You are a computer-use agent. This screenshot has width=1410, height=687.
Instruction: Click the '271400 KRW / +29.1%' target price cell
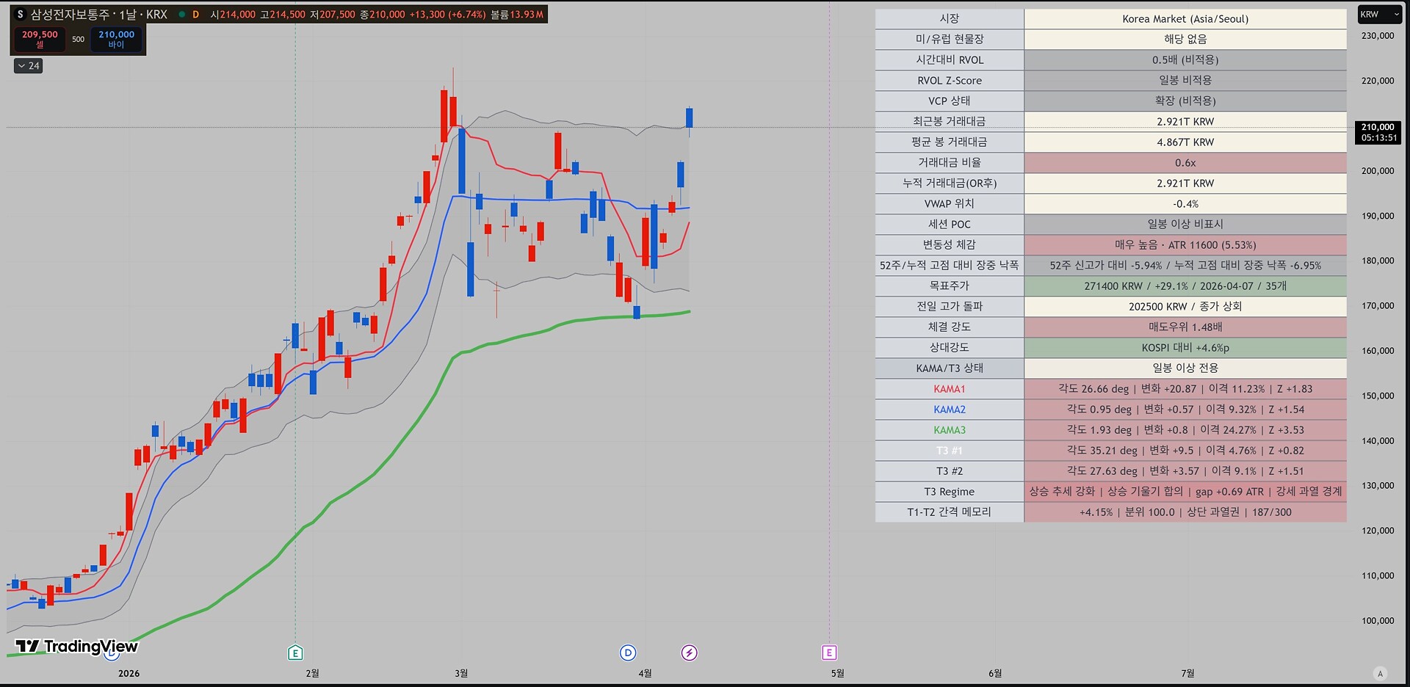pos(1185,286)
